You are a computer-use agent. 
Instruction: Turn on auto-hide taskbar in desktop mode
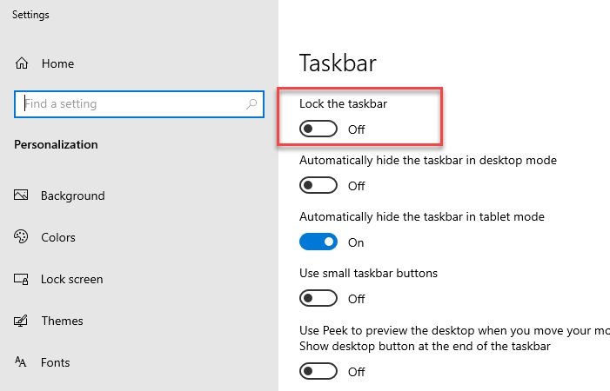coord(318,186)
